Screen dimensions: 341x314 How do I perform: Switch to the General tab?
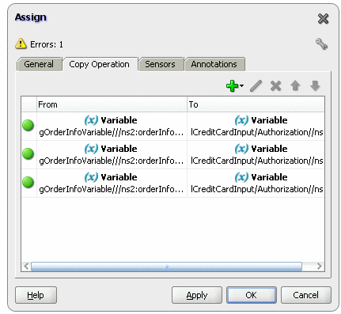pyautogui.click(x=39, y=64)
